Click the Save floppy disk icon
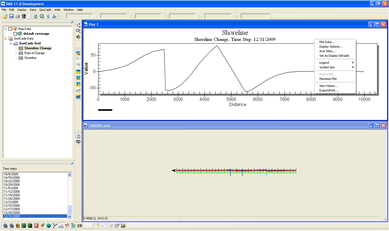Screen dimensions: 389x231 point(11,16)
